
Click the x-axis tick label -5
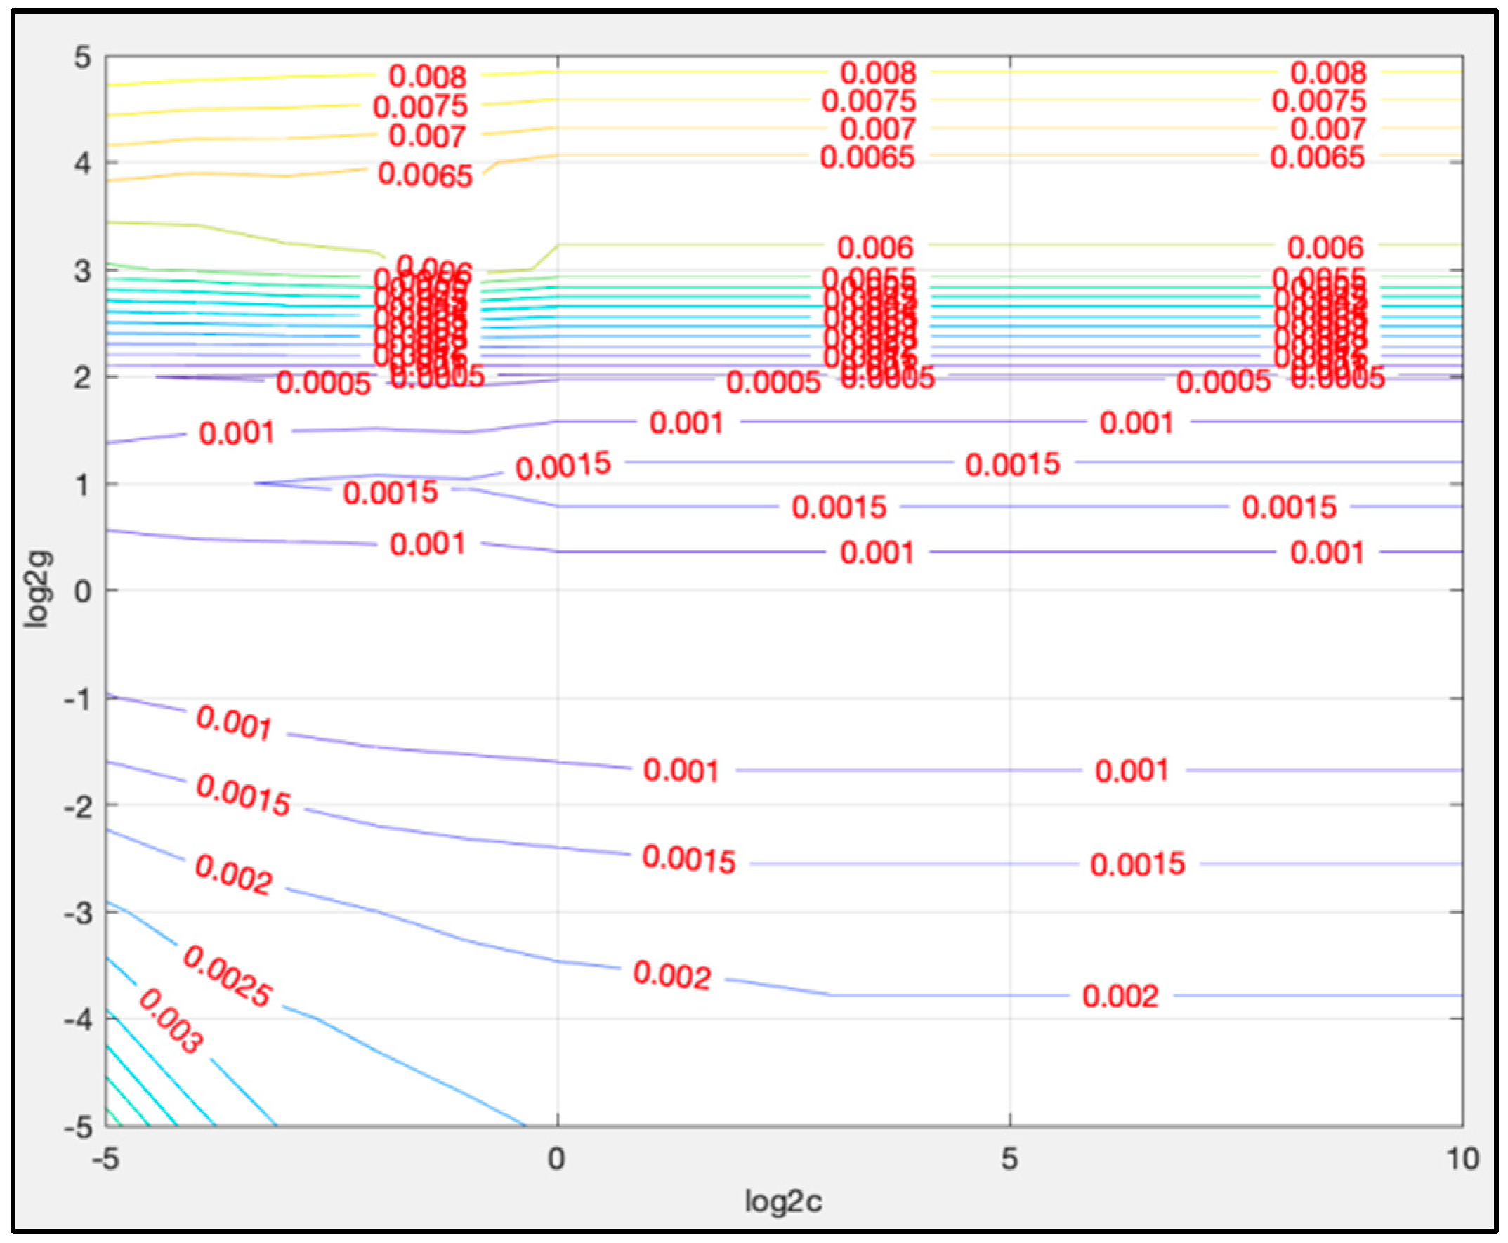106,1159
